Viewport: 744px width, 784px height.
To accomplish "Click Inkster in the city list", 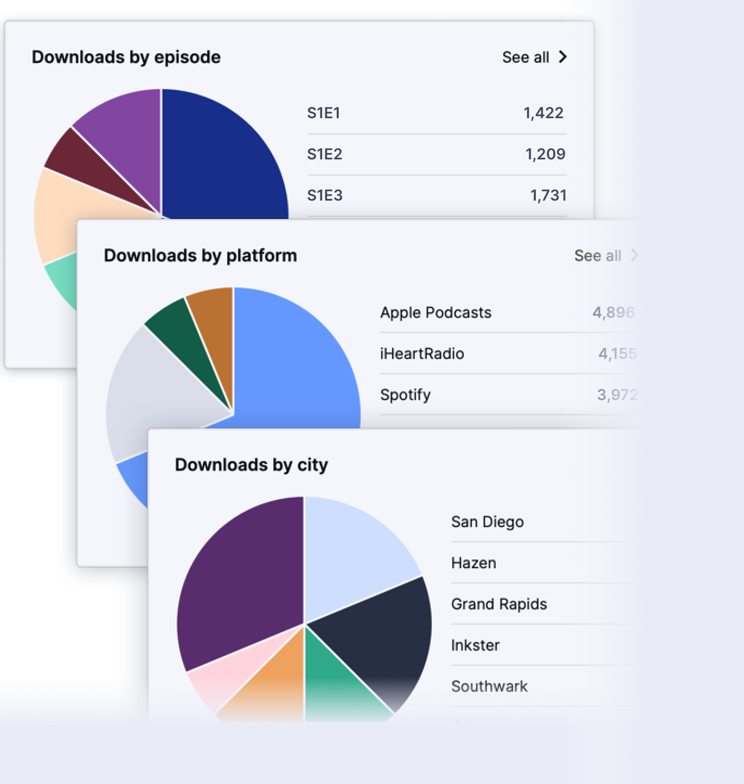I will coord(475,645).
